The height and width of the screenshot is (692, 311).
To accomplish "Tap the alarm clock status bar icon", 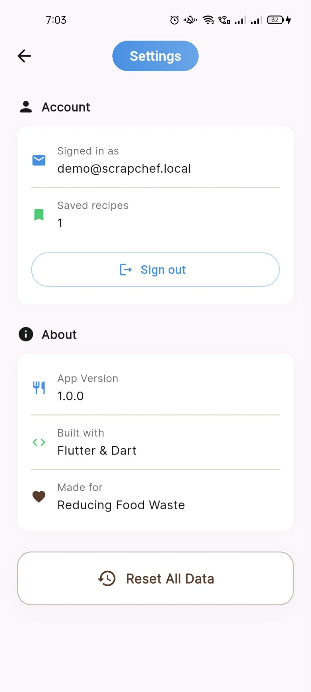I will click(x=174, y=20).
